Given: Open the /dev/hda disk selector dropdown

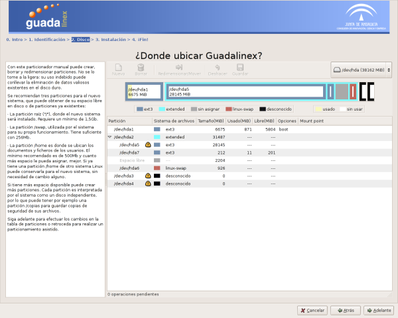Looking at the screenshot, I should point(362,69).
